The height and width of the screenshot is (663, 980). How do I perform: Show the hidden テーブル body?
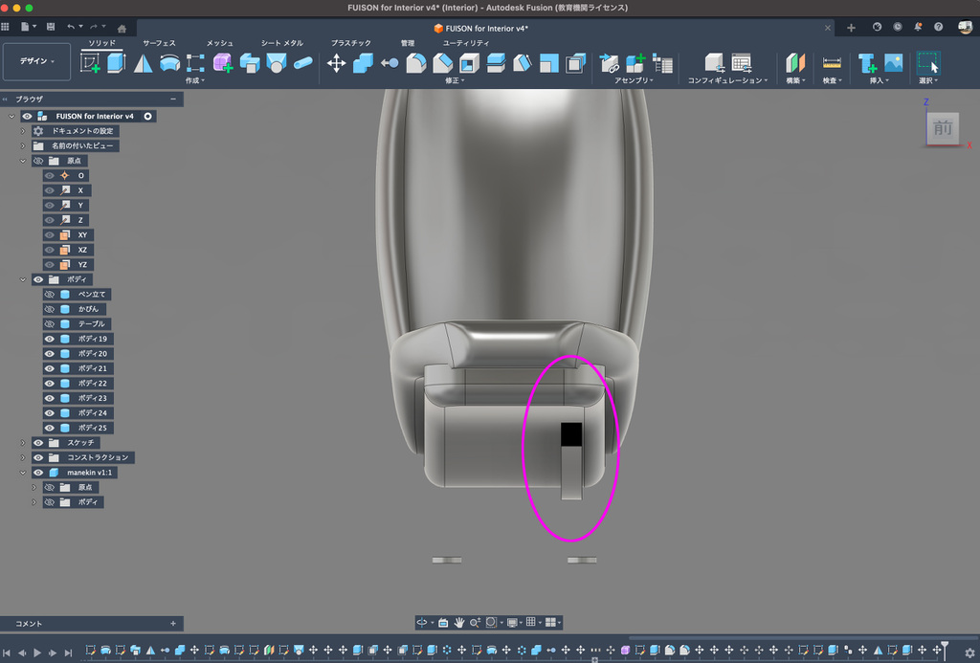tap(50, 324)
